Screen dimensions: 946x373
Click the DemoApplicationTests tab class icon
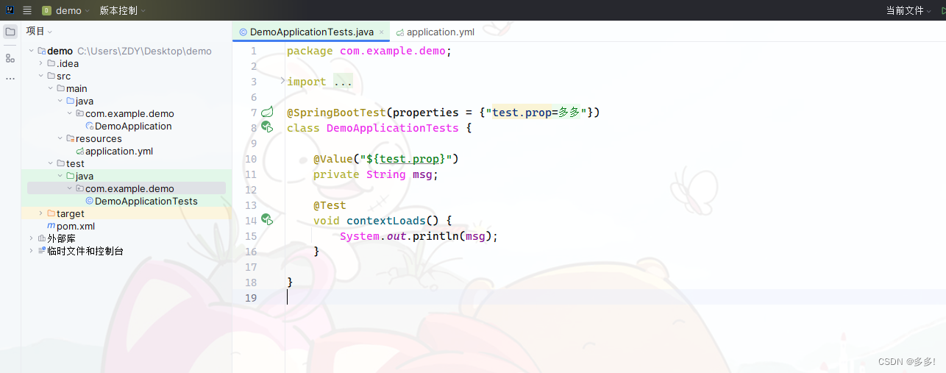[x=243, y=32]
